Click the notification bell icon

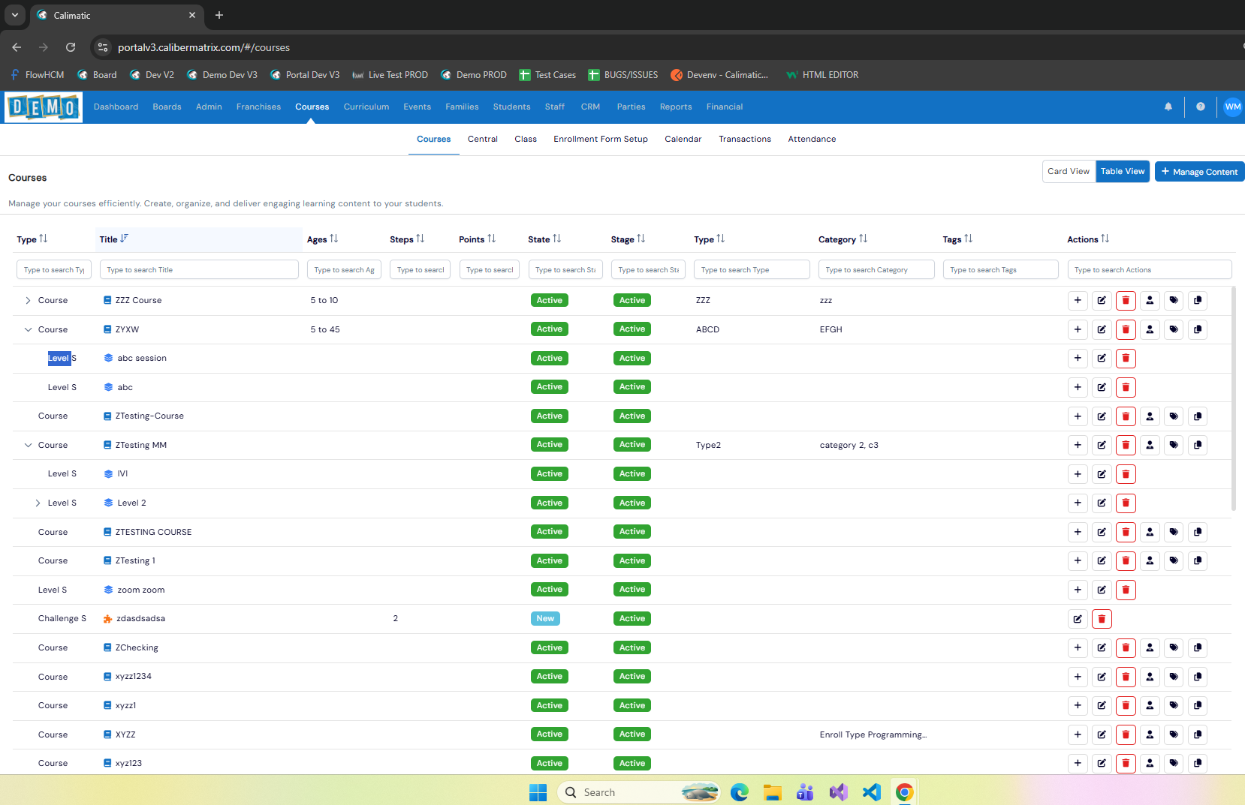[1168, 107]
